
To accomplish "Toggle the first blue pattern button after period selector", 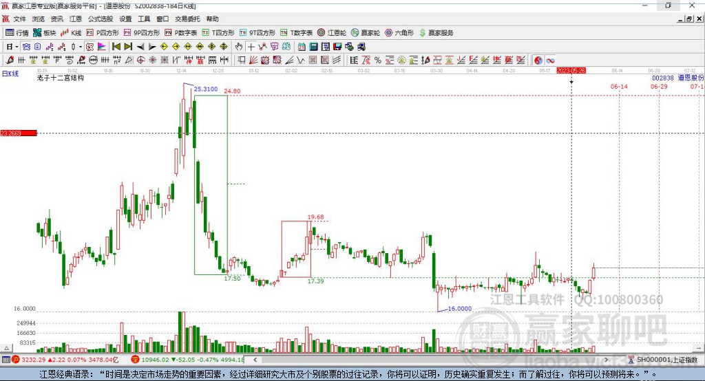I will click(x=26, y=47).
